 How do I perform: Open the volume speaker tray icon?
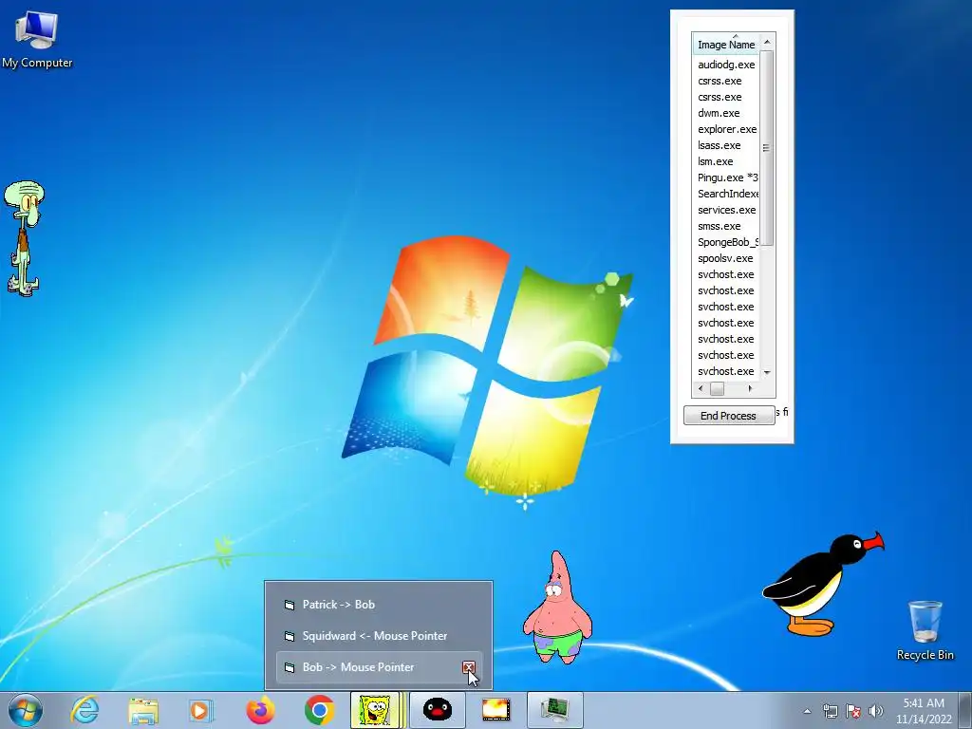pyautogui.click(x=876, y=711)
